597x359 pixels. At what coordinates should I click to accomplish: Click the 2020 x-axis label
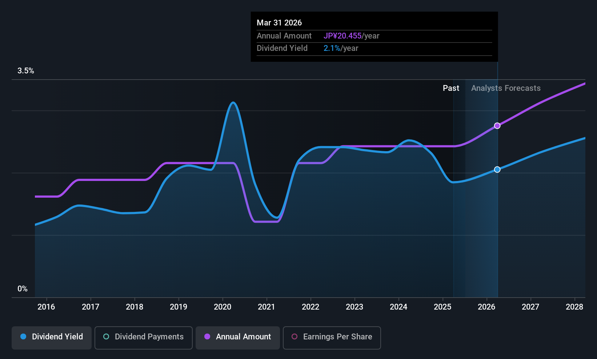coord(223,307)
